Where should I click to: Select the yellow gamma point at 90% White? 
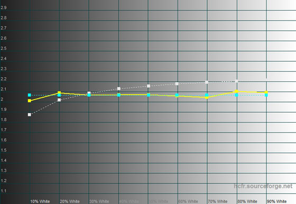pos(266,92)
